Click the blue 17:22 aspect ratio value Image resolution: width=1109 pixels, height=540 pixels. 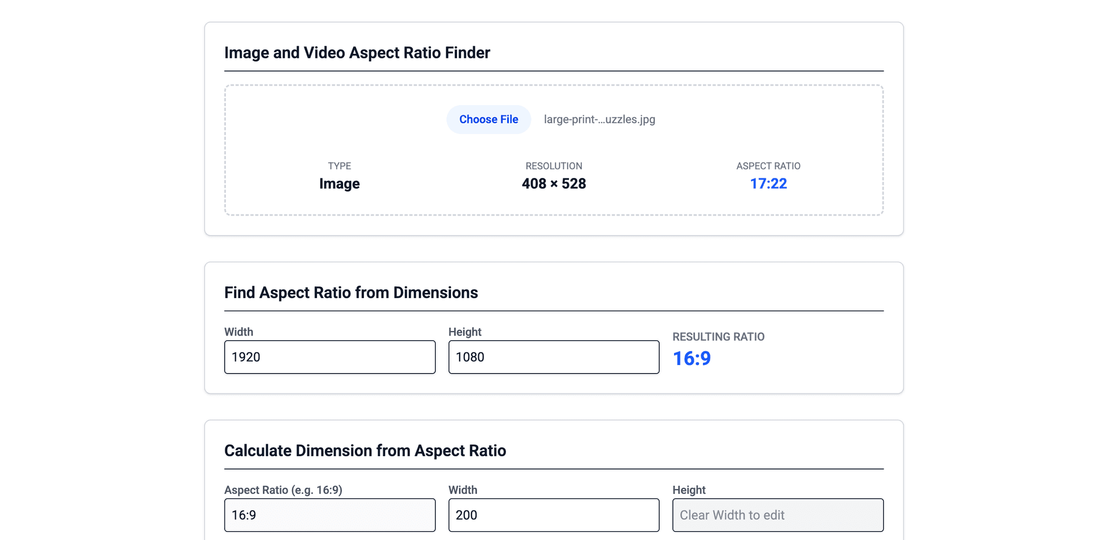(x=768, y=183)
